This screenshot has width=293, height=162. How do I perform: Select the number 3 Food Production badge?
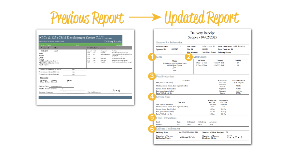click(151, 76)
